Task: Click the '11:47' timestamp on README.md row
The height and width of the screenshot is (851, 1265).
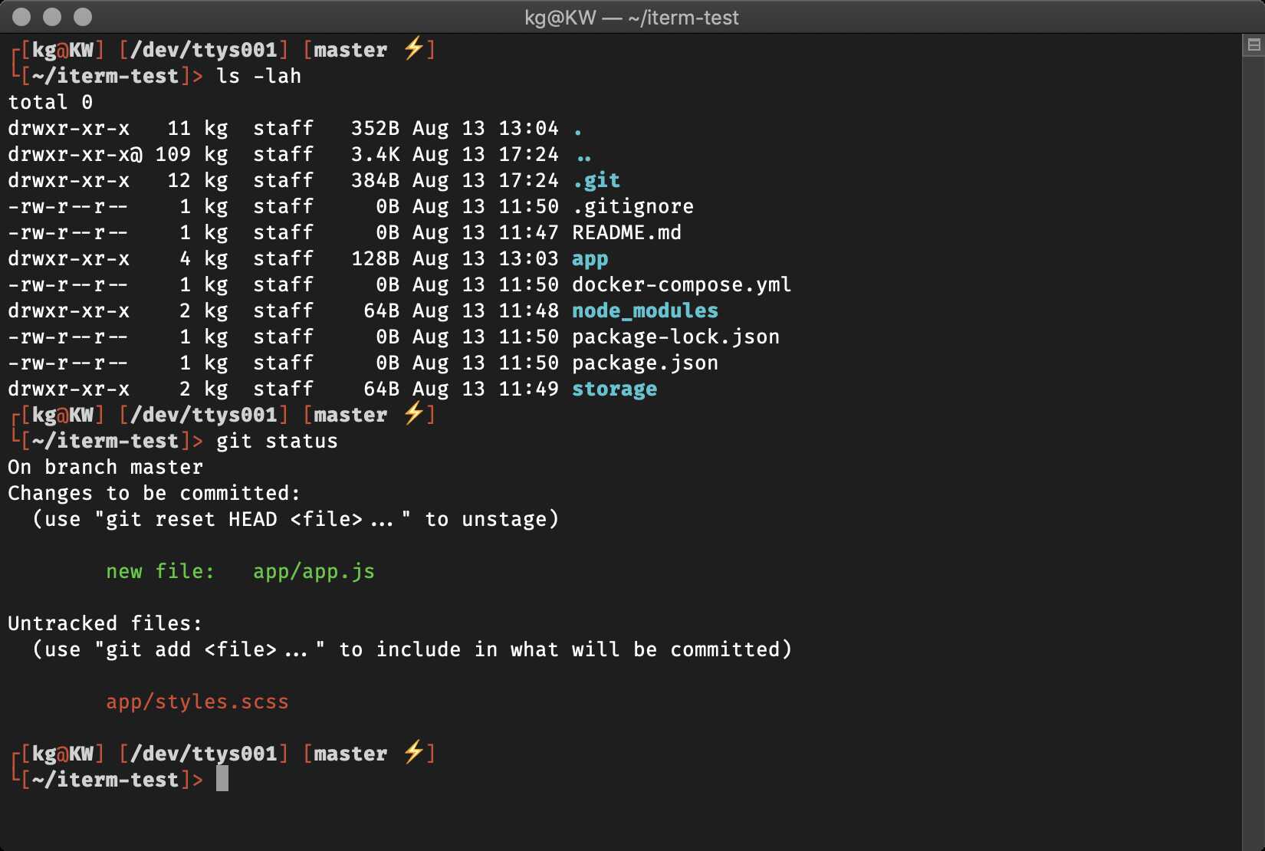Action: click(x=529, y=232)
